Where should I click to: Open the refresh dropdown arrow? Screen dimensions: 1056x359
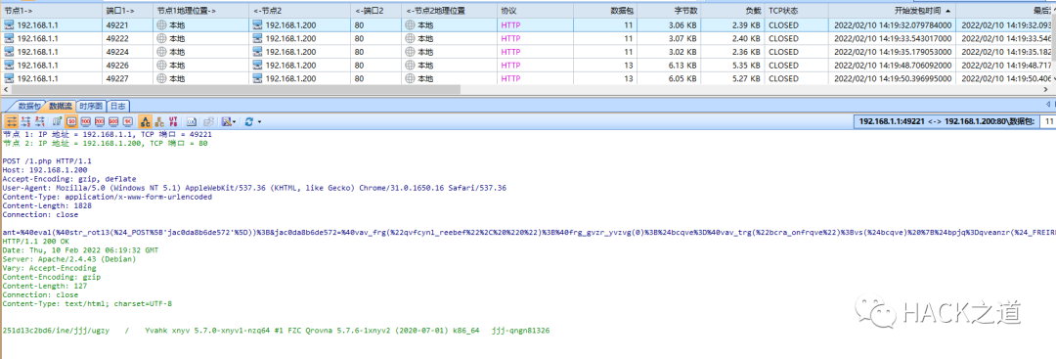(259, 122)
